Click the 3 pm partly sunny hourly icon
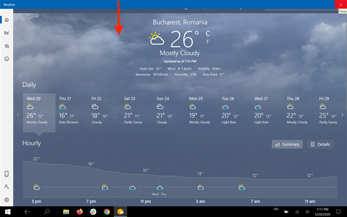Viewport: 347px width, 217px height. [x=36, y=187]
